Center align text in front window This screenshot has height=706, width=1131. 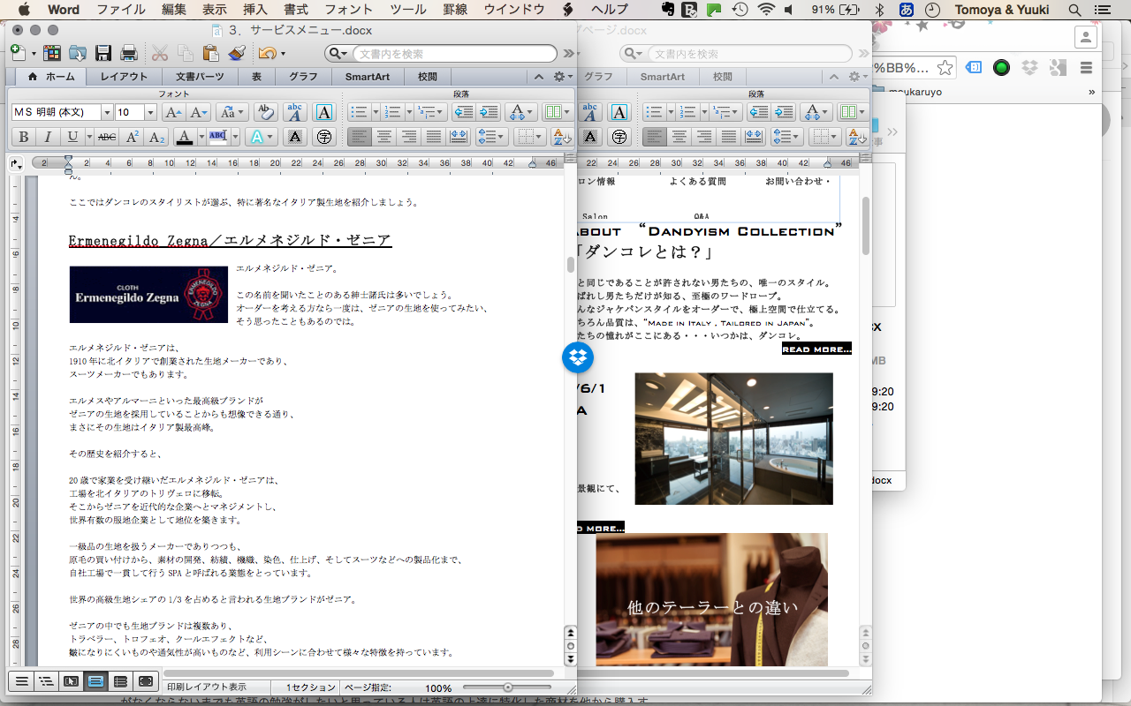[x=383, y=137]
